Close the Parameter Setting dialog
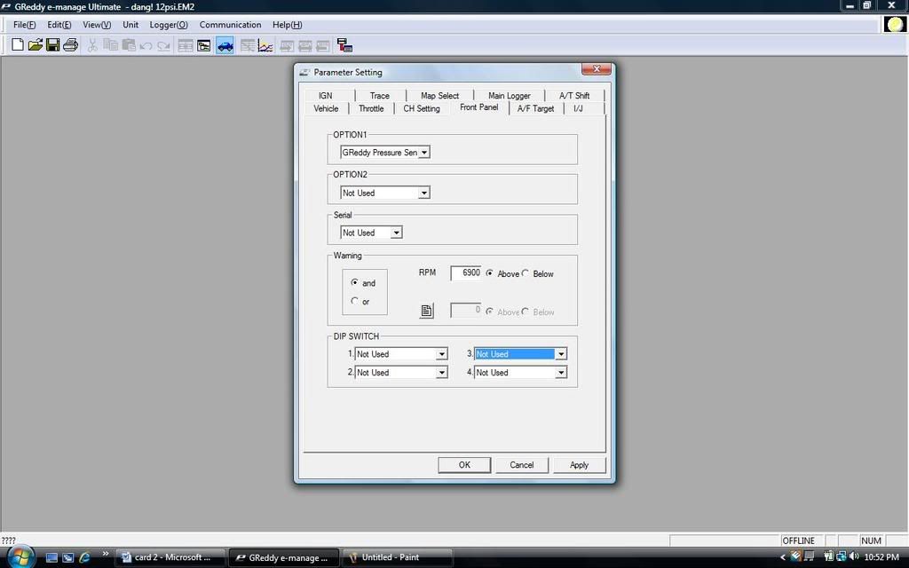The width and height of the screenshot is (909, 568). 596,68
